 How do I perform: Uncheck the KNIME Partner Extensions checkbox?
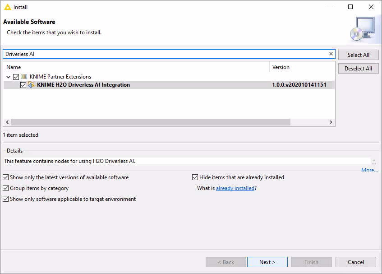coord(16,77)
